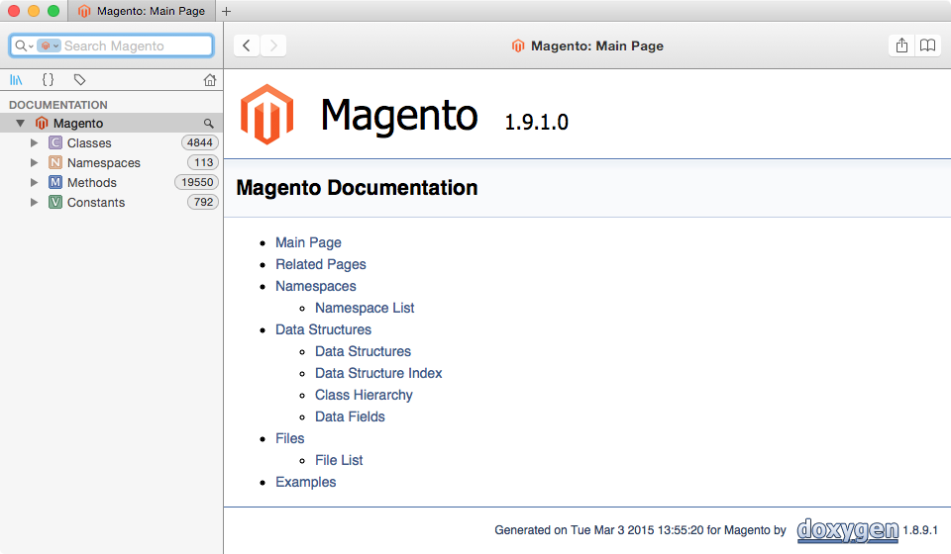Expand the Namespaces tree item

click(34, 163)
